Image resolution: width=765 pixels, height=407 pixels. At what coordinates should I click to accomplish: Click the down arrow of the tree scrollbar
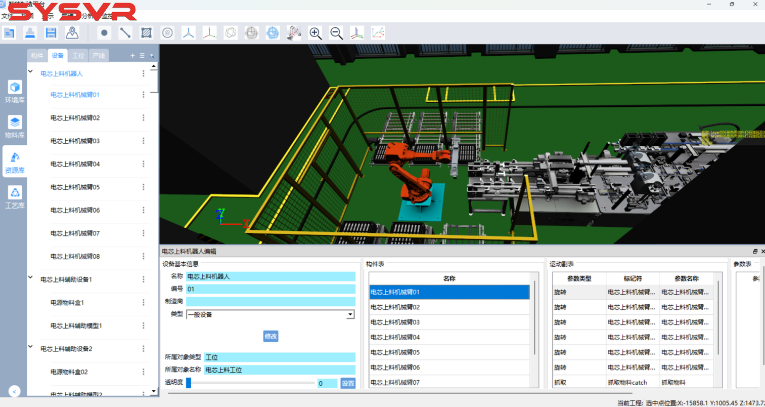tap(154, 391)
